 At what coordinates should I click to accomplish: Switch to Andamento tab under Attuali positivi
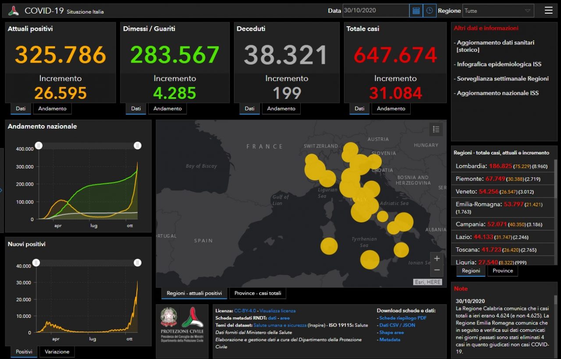[x=52, y=109]
